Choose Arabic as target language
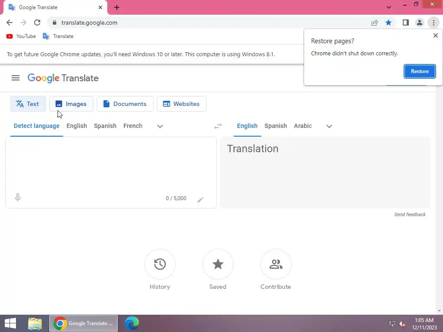The width and height of the screenshot is (443, 332). click(303, 126)
